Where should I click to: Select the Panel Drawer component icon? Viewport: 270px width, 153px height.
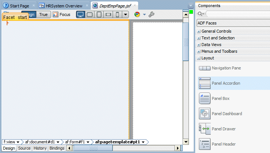point(204,129)
